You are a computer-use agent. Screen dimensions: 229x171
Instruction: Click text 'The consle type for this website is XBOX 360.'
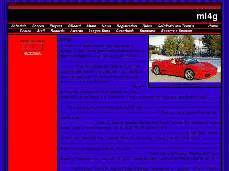click(104, 107)
